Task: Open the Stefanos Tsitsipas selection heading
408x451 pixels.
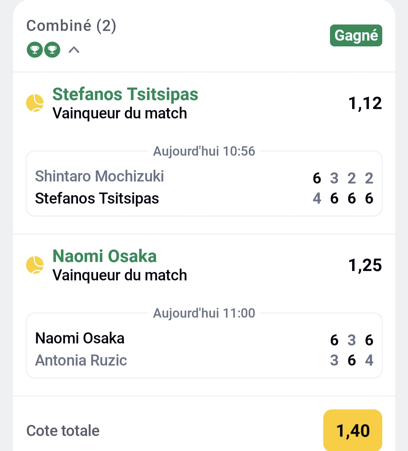Action: (125, 94)
